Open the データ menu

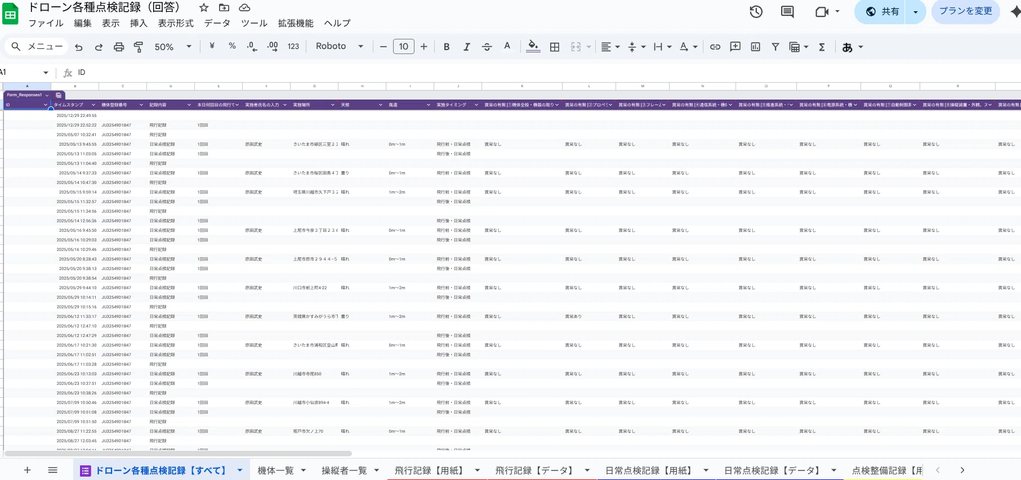[217, 23]
